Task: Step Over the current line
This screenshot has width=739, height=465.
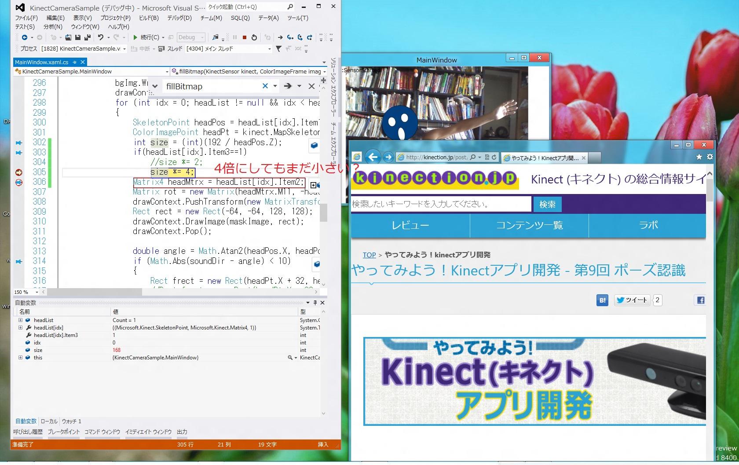Action: tap(300, 37)
